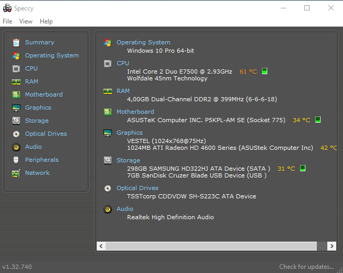Click the Speccy app icon in title bar
Screen dimensions: 343x273
pyautogui.click(x=7, y=8)
